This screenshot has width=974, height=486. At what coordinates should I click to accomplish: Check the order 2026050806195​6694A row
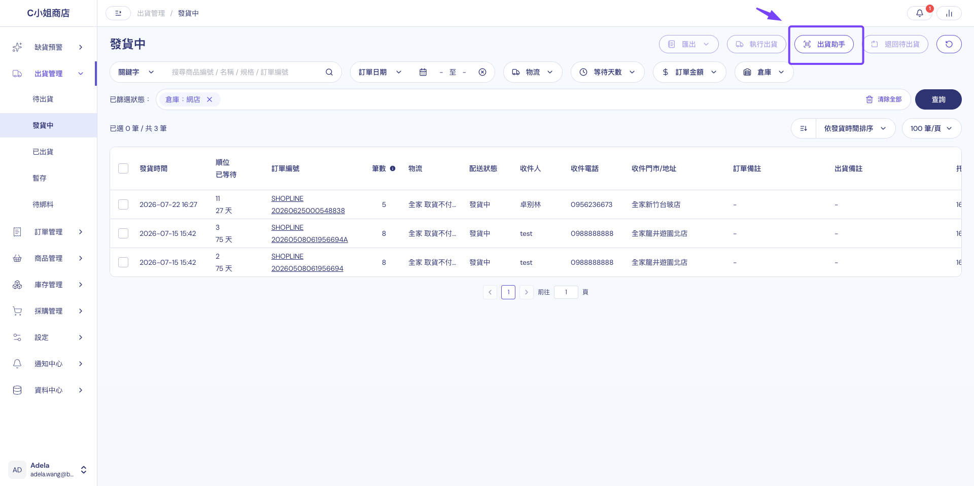click(x=123, y=233)
